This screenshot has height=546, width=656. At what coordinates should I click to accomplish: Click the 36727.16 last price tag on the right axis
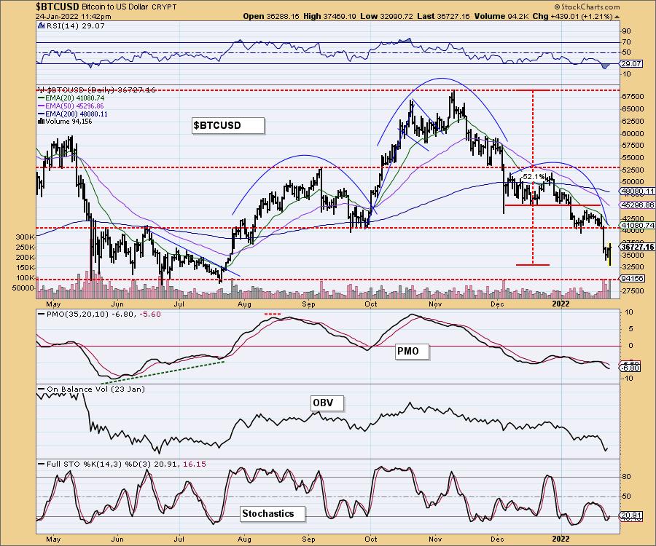(x=637, y=247)
